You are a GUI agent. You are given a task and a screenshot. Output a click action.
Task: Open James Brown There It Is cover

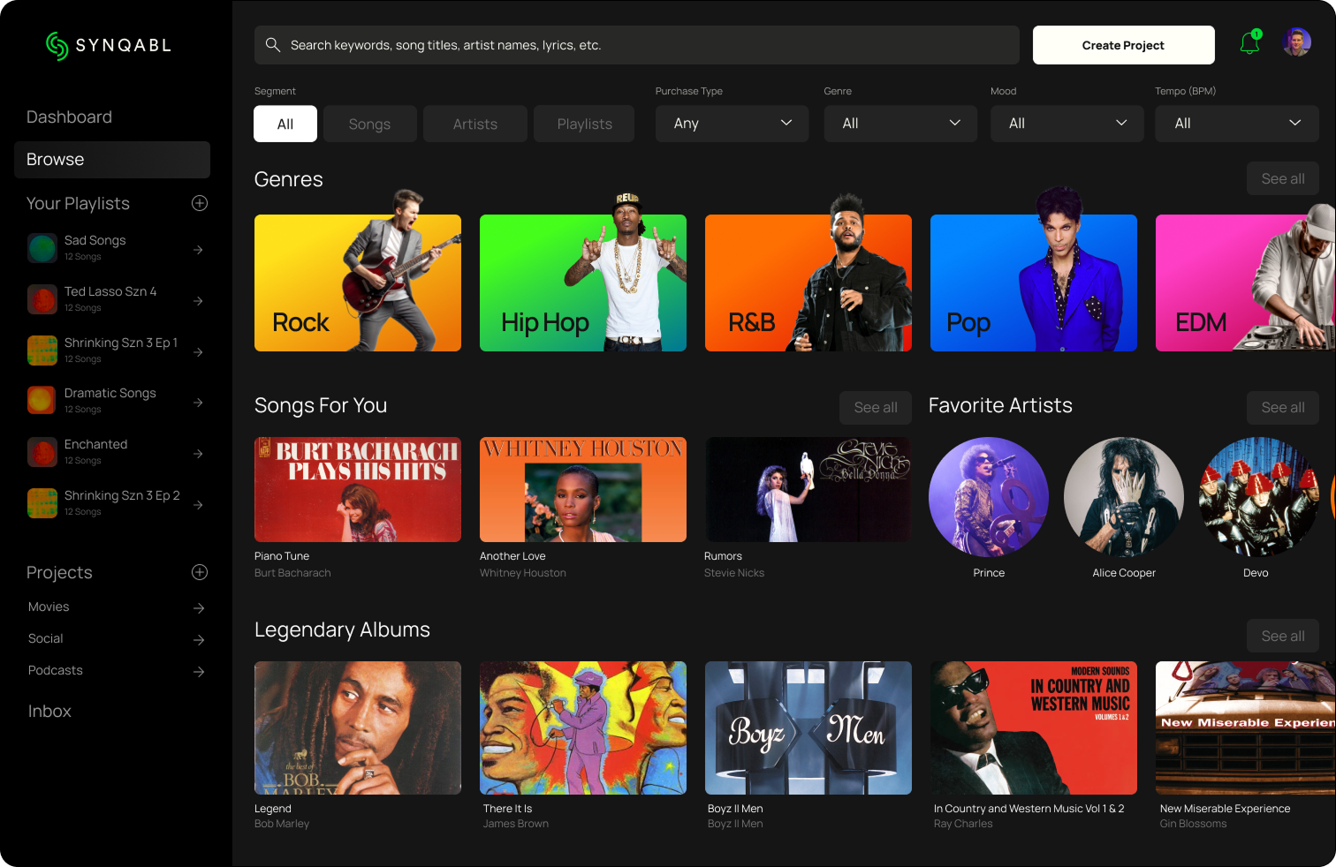click(583, 728)
